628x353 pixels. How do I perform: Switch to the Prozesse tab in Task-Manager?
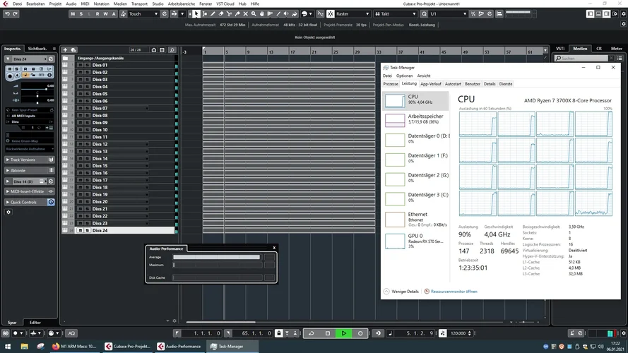pyautogui.click(x=391, y=83)
